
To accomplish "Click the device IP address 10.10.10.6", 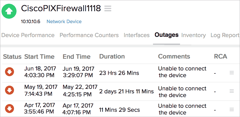I will (x=30, y=22).
